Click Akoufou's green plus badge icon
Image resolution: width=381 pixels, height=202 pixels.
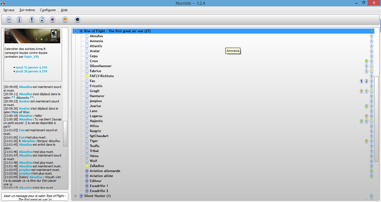371,36
